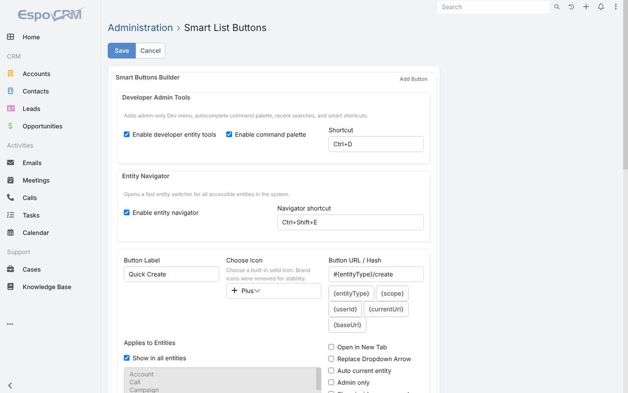Click the search magnifier icon
This screenshot has height=393, width=628.
[557, 7]
